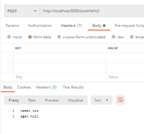Open the Params tab
Screen dimensions: 144x134
coord(12,26)
